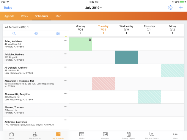Add new event with plus icon
Viewport: 187px width, 140px height.
coord(180,7)
